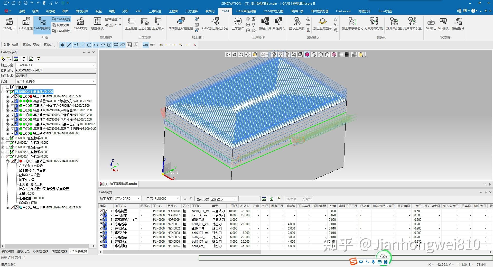Uncheck row 9 等高螺旋 in CAM浏览 table

(101, 246)
